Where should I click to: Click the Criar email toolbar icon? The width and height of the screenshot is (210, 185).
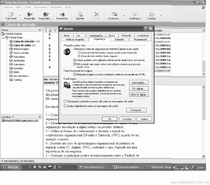click(11, 16)
